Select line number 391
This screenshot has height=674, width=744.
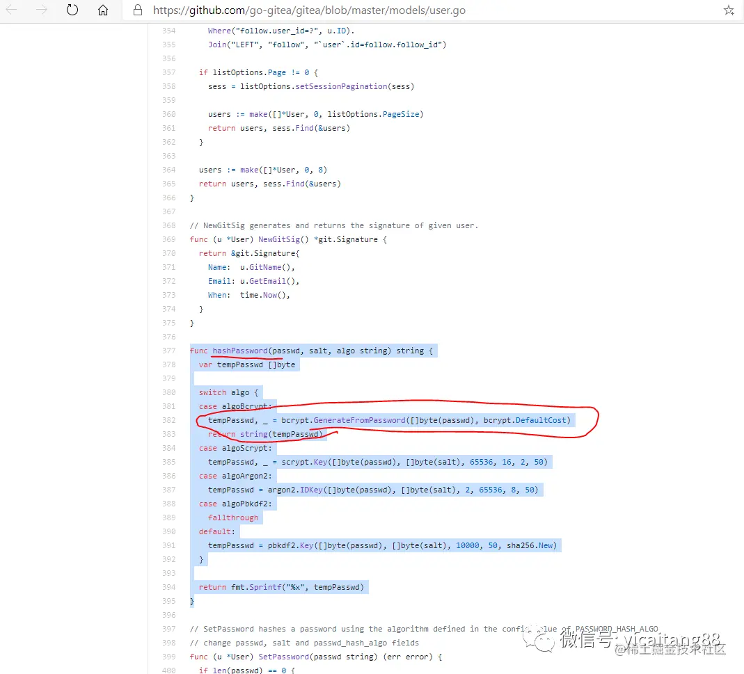click(x=169, y=545)
